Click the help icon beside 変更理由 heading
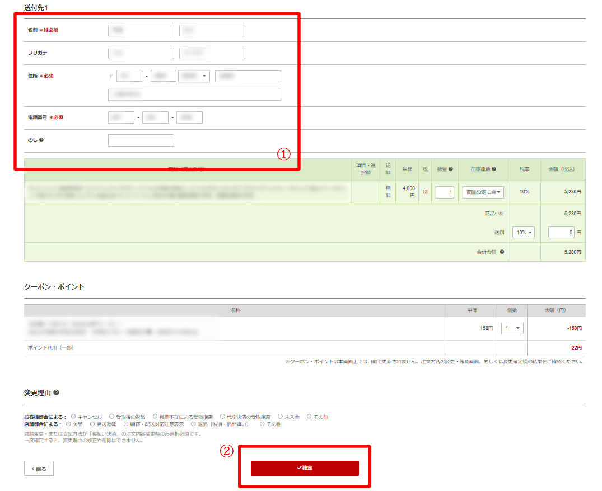The height and width of the screenshot is (491, 602). click(57, 393)
